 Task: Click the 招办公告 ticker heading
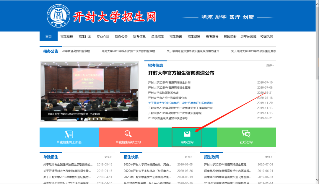click(x=51, y=51)
